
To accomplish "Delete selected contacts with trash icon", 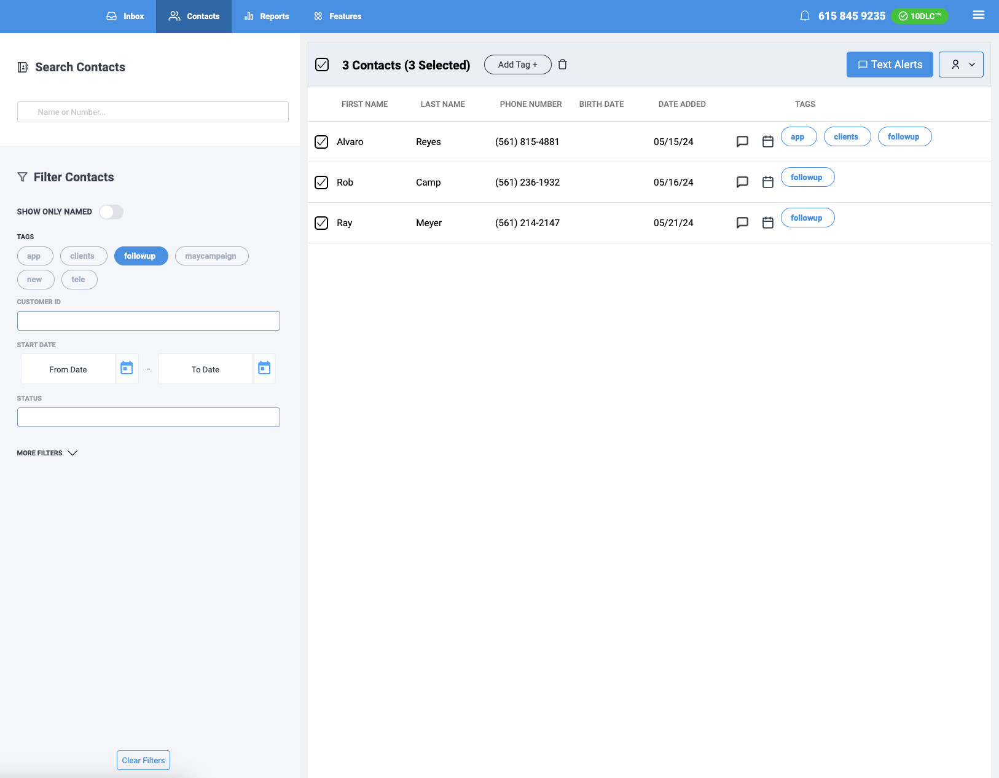I will (x=562, y=65).
